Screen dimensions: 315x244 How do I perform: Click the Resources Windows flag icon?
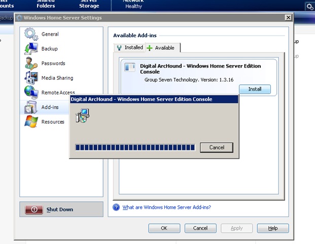tap(31, 121)
